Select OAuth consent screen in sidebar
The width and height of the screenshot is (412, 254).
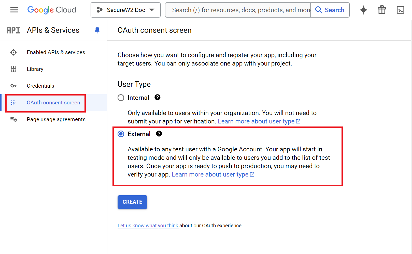53,103
